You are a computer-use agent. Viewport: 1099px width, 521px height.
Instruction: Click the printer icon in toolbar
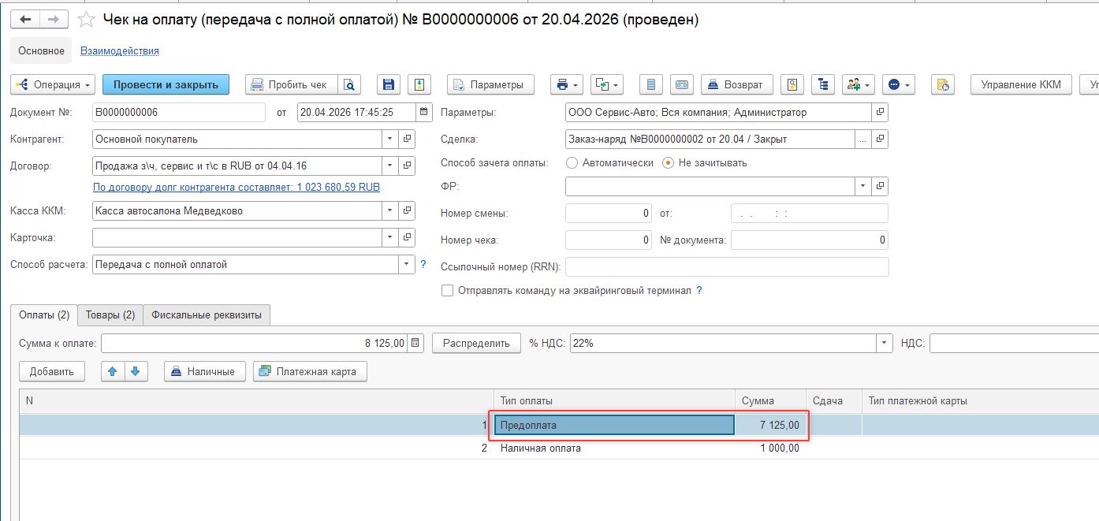(563, 84)
